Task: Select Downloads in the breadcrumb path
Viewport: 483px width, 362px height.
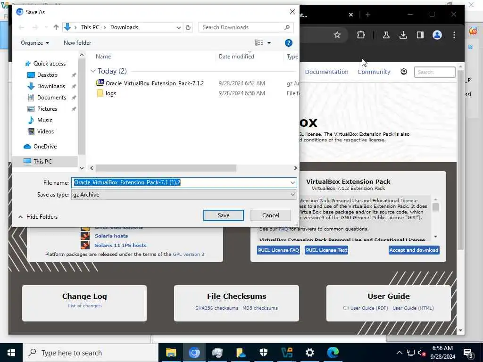Action: point(124,27)
